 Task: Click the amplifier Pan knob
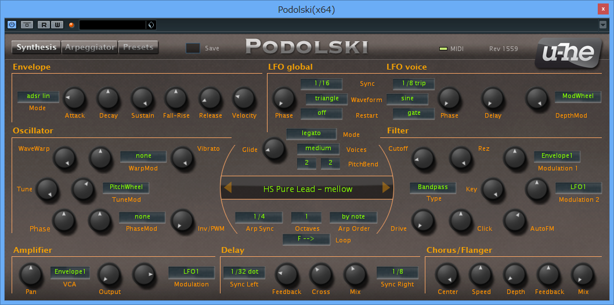31,274
